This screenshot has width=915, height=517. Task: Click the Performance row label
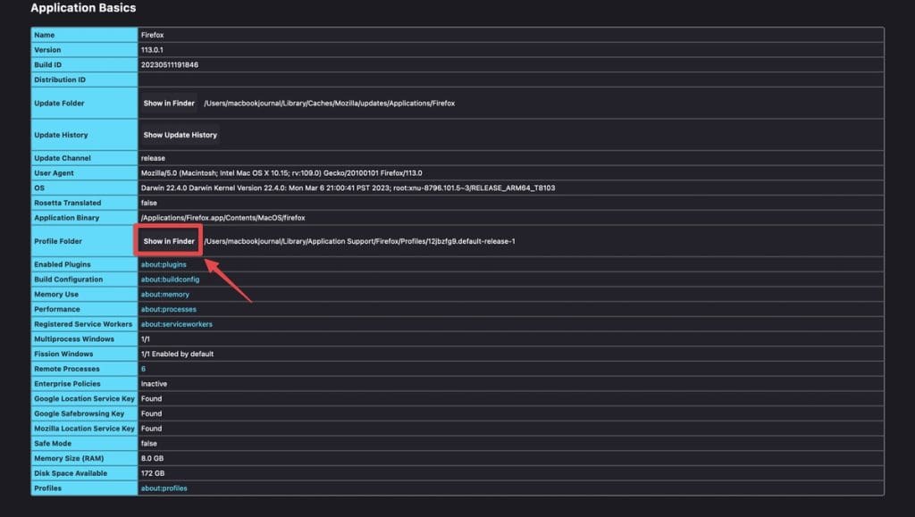click(x=56, y=310)
